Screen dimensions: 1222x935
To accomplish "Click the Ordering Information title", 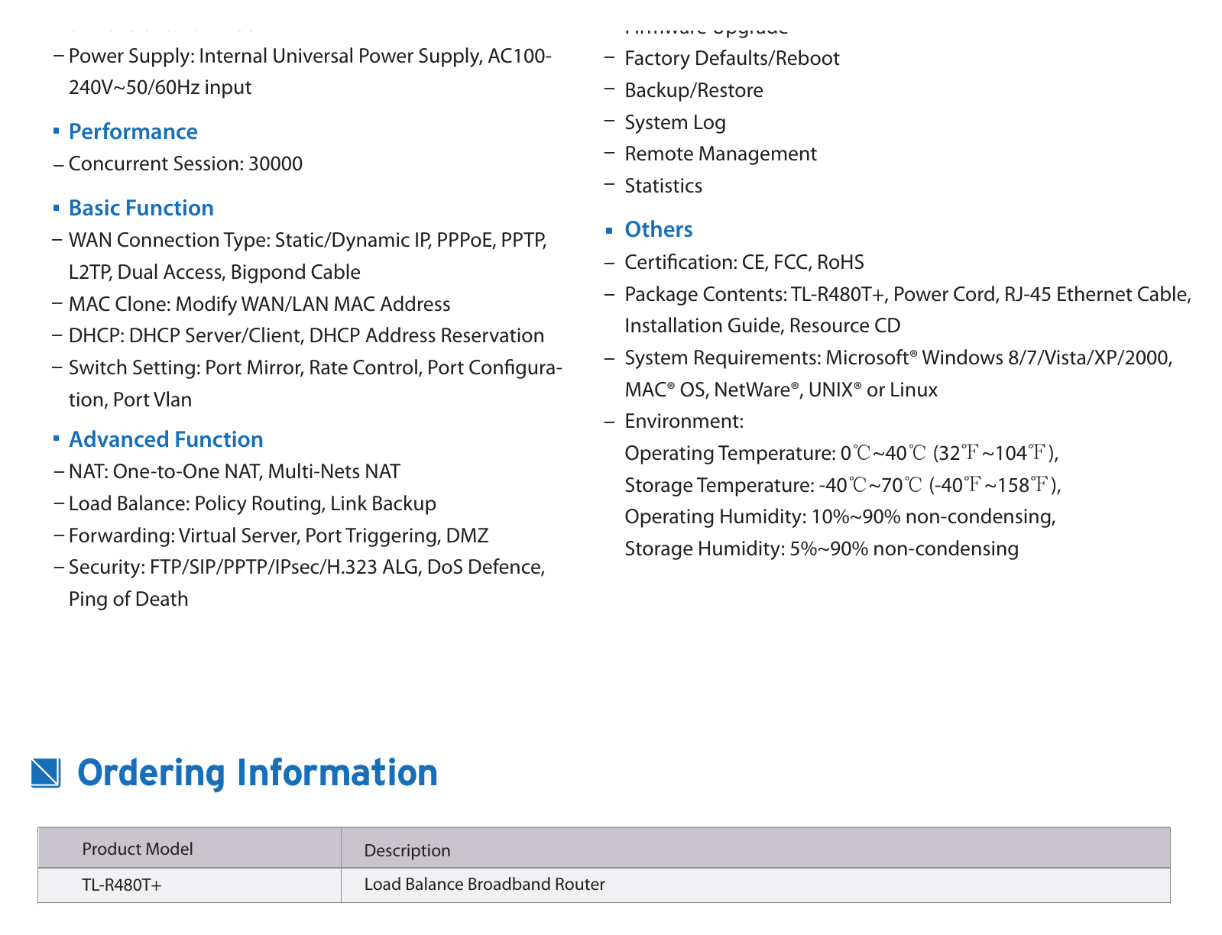I will pos(258,772).
